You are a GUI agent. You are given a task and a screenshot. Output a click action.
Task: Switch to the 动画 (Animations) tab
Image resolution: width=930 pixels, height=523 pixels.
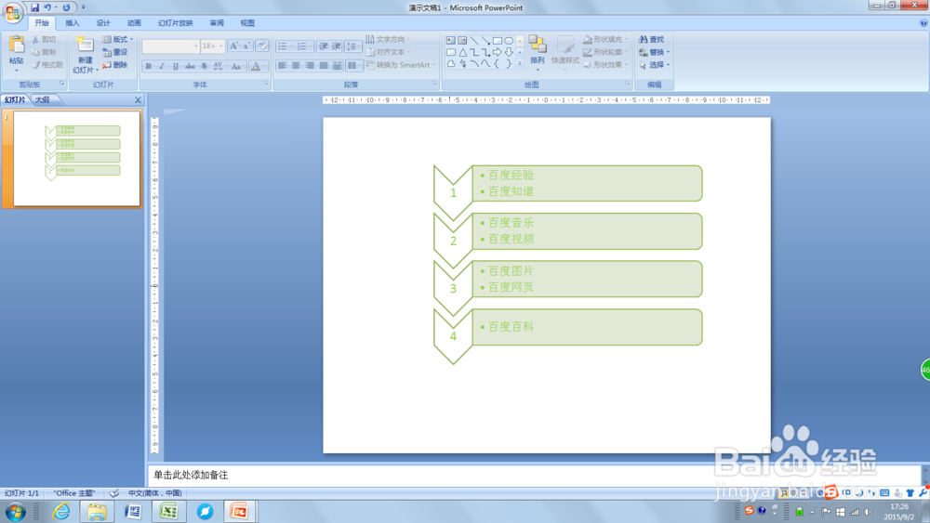click(134, 23)
